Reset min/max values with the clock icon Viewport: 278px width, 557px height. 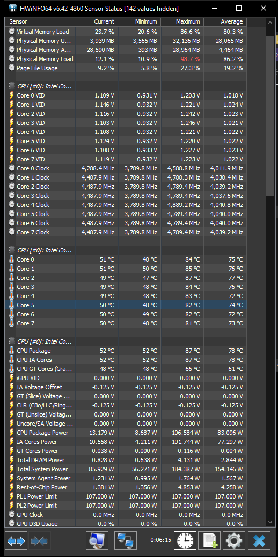point(185,541)
